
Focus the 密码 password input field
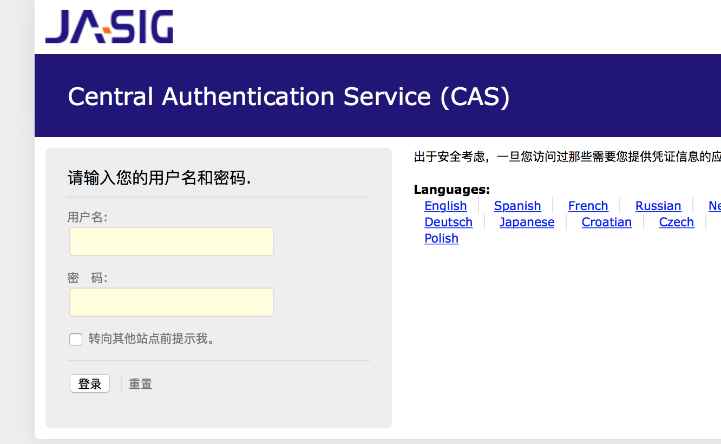pyautogui.click(x=171, y=302)
